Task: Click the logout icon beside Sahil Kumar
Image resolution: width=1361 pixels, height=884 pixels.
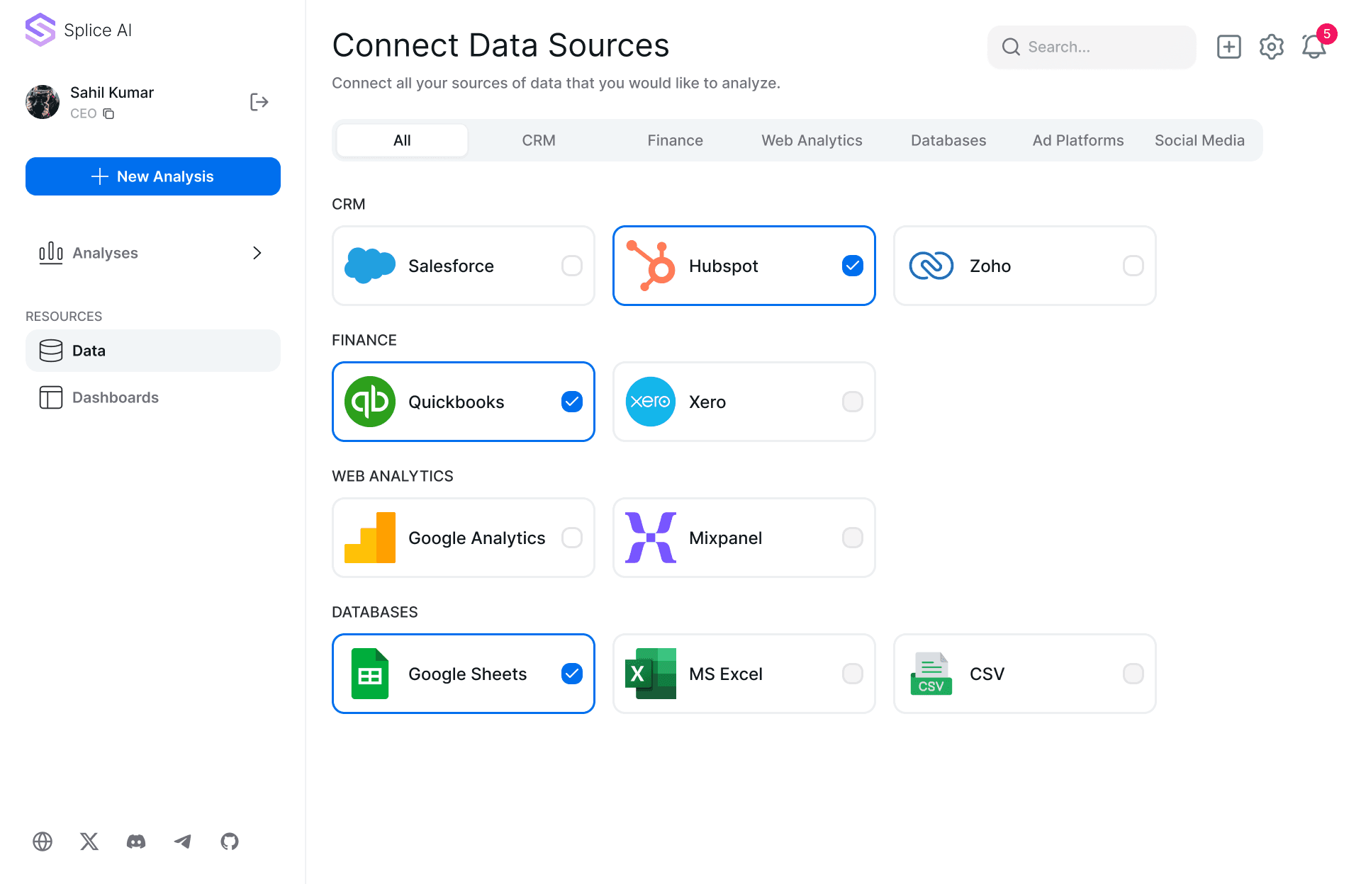Action: (x=259, y=102)
